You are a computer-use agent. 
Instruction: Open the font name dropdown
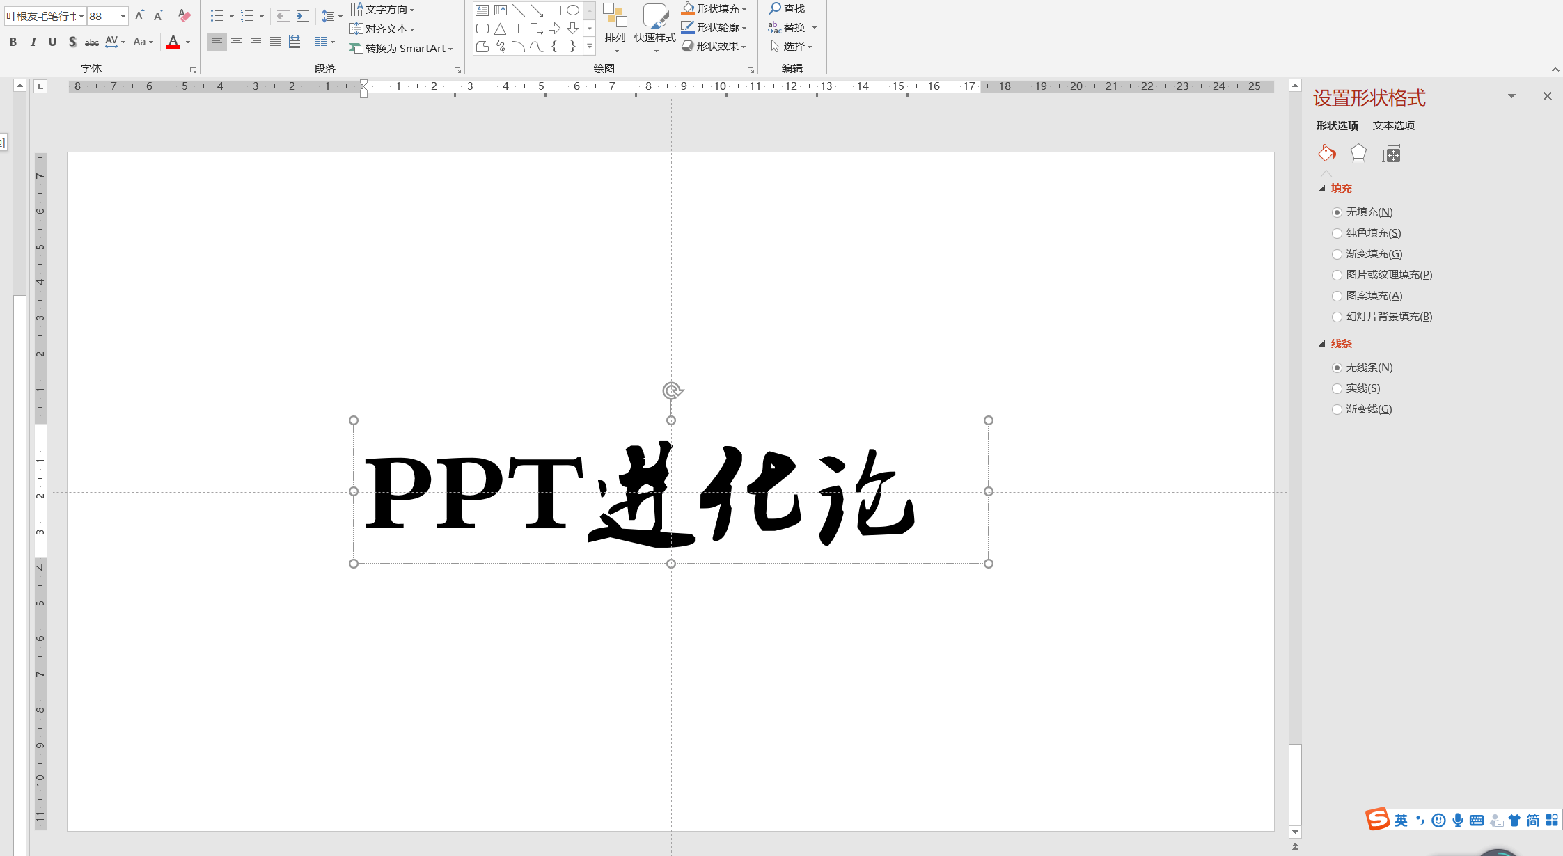click(x=81, y=16)
